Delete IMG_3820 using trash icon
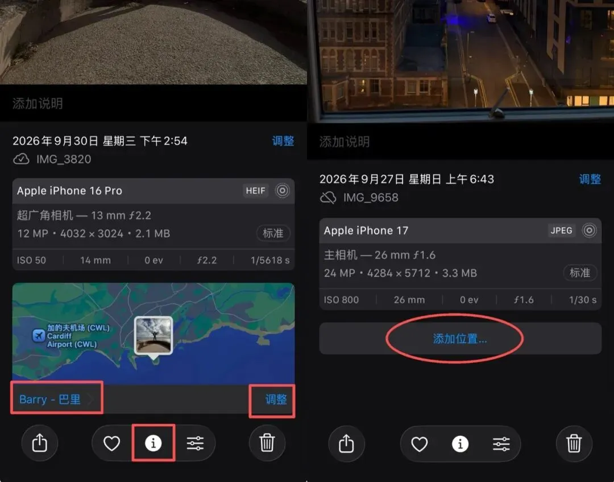The height and width of the screenshot is (482, 614). [x=267, y=443]
